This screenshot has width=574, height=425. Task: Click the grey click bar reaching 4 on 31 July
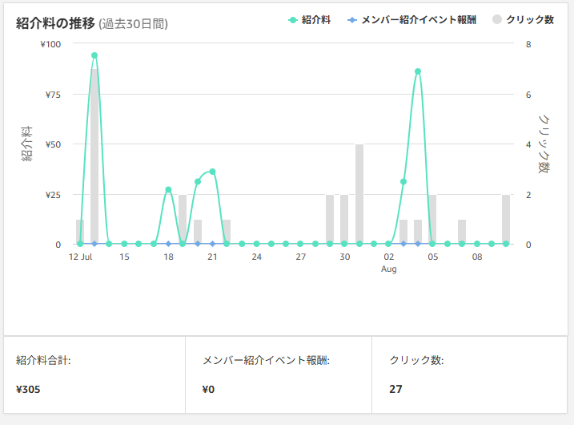359,194
